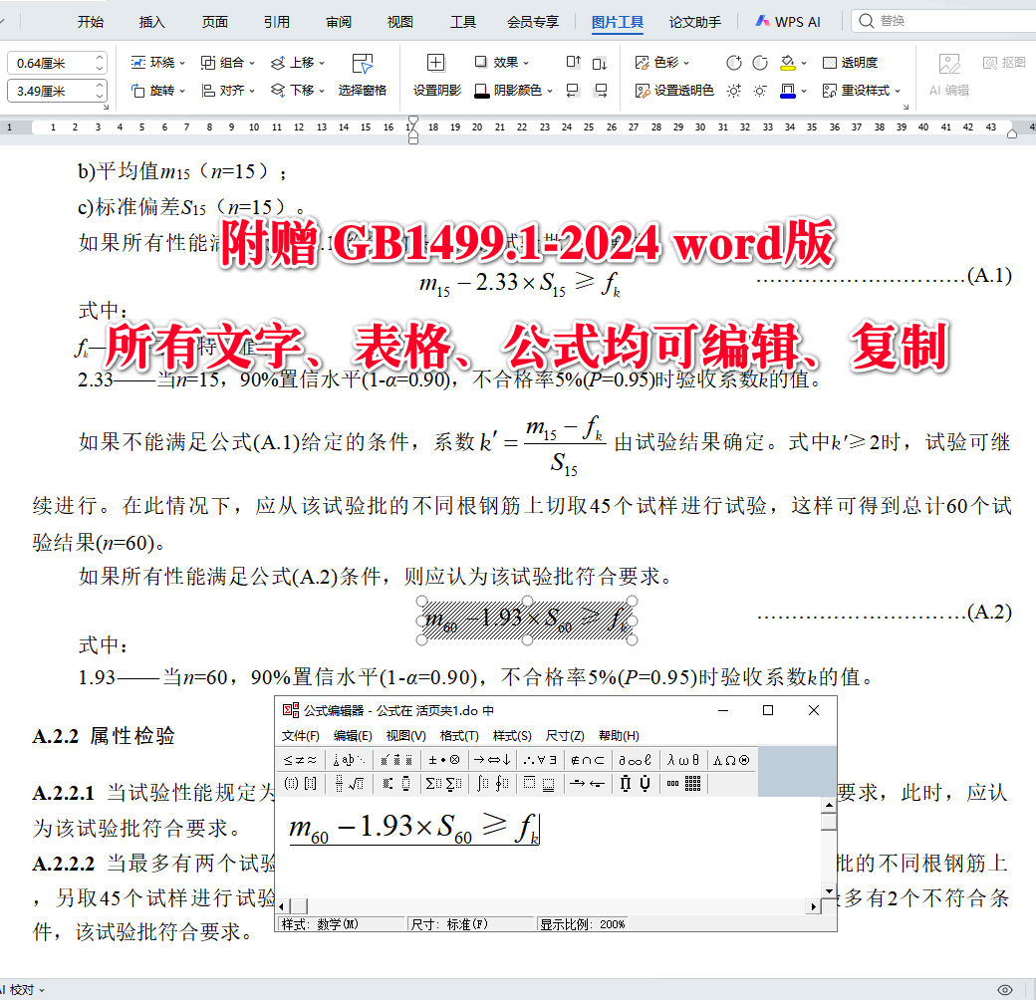Open 文件(F) menu in Equation Editor
Screen dimensions: 1036x1000
click(x=301, y=736)
